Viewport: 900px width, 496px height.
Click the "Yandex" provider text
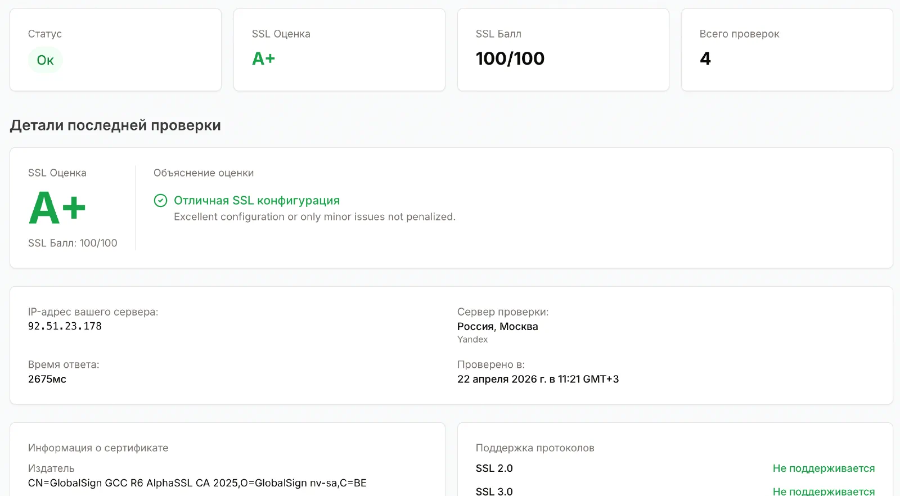472,340
